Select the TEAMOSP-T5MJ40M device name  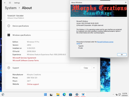[15, 16]
